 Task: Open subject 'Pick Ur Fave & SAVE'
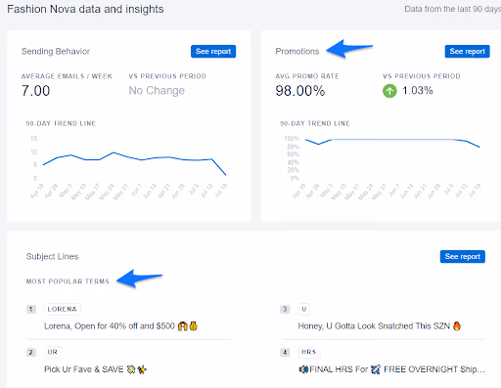pyautogui.click(x=96, y=369)
